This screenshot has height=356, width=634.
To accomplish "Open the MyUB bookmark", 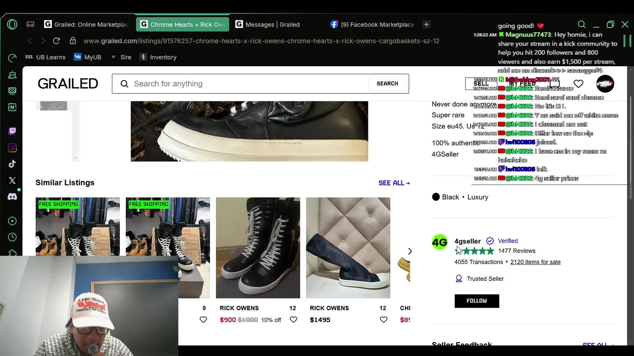I will pos(87,57).
